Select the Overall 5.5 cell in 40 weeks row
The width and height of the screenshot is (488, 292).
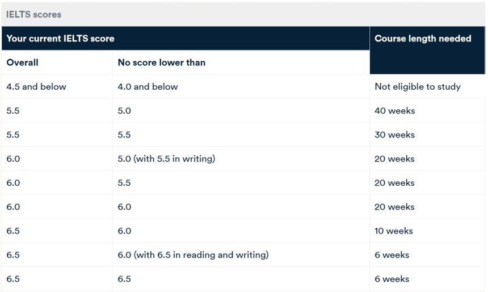pos(13,111)
